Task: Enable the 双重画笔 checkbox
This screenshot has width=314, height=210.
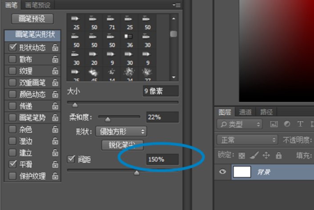Action: click(x=12, y=82)
